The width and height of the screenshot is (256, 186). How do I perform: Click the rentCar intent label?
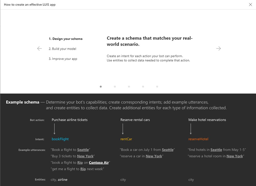[126, 139]
